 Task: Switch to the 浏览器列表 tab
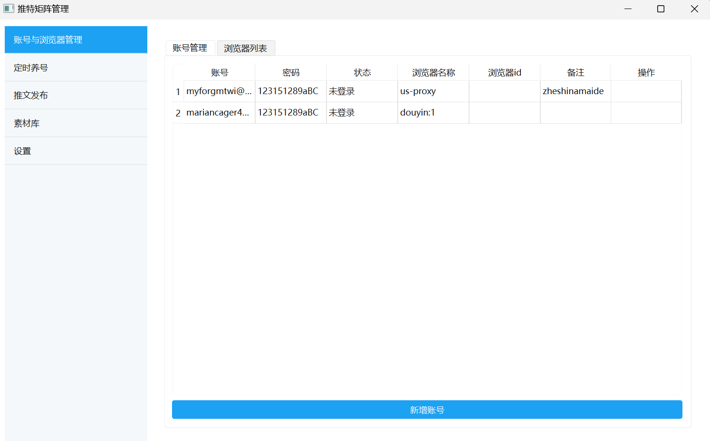pyautogui.click(x=246, y=48)
